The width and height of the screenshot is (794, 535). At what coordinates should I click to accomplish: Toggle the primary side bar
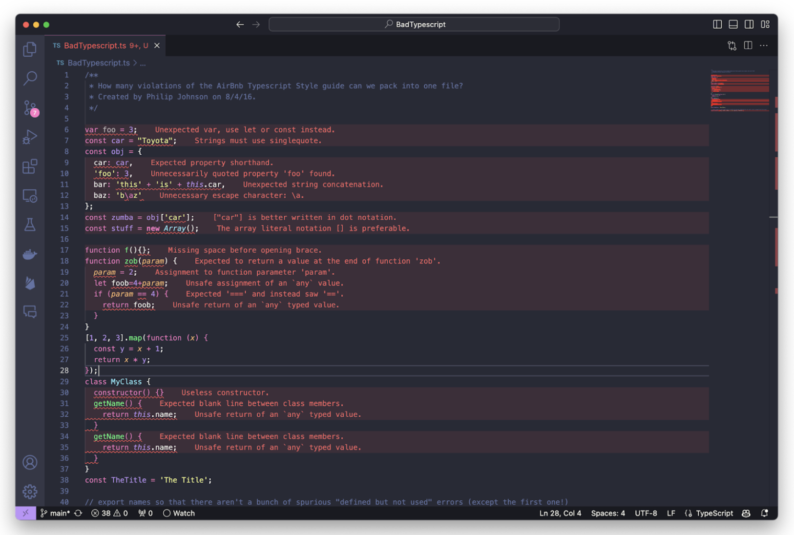[x=717, y=24]
